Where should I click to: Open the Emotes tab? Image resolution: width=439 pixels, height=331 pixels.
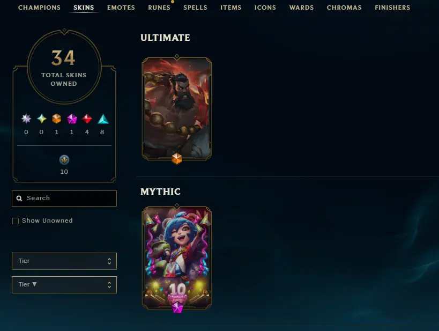(x=121, y=8)
